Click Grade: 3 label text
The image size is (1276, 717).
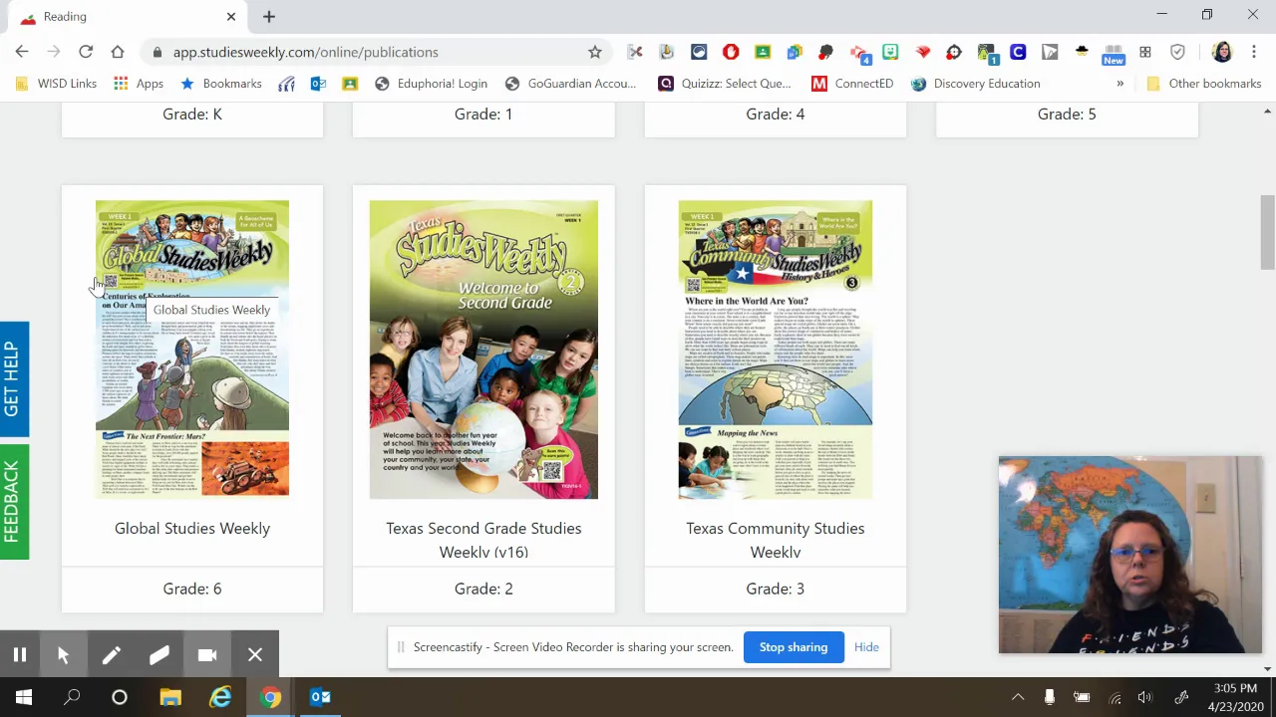coord(775,589)
